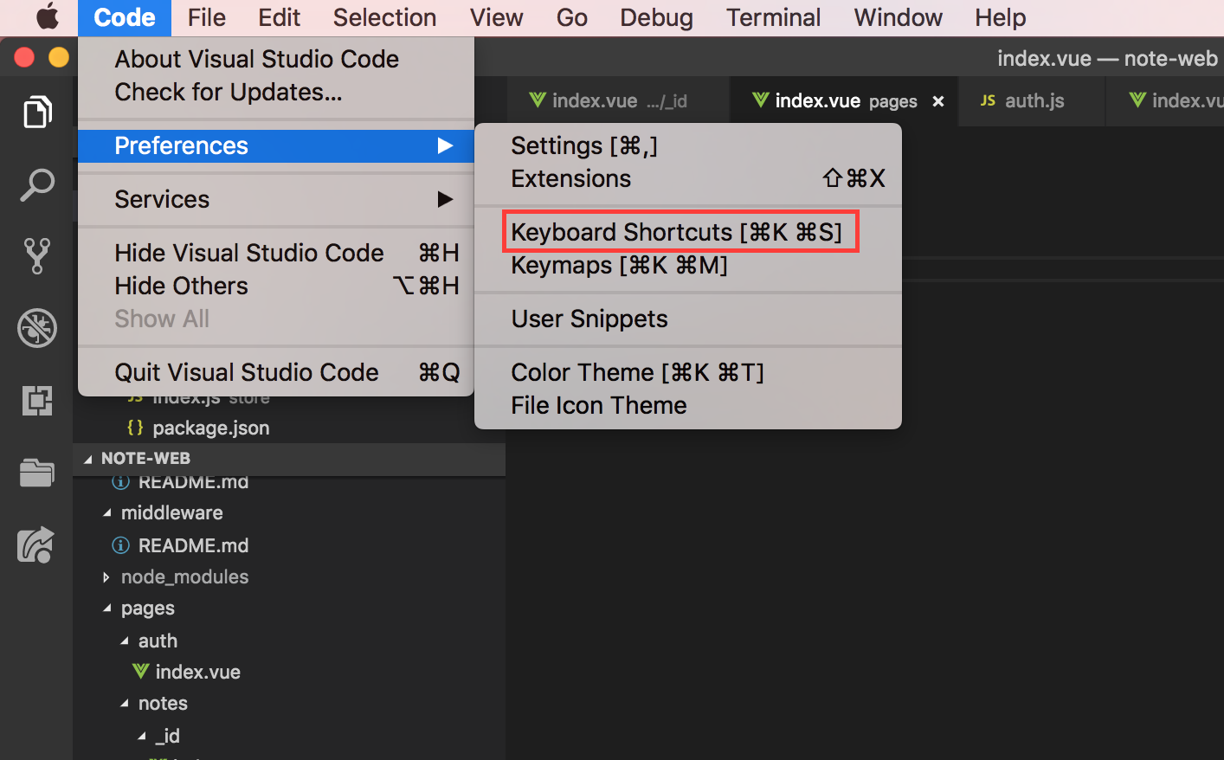Click the info icon beside README.md under middleware

[x=121, y=545]
